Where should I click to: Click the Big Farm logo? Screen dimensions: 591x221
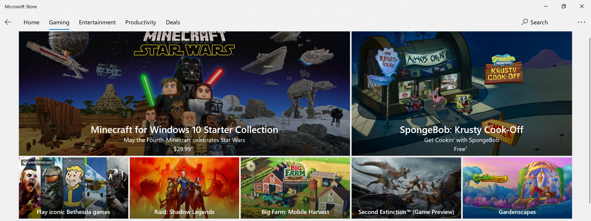(295, 172)
